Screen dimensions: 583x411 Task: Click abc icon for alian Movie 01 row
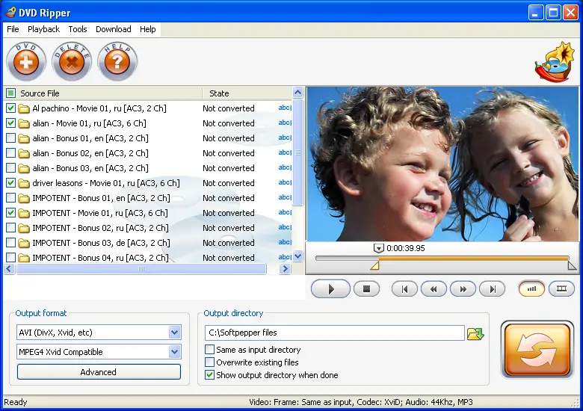click(x=285, y=123)
